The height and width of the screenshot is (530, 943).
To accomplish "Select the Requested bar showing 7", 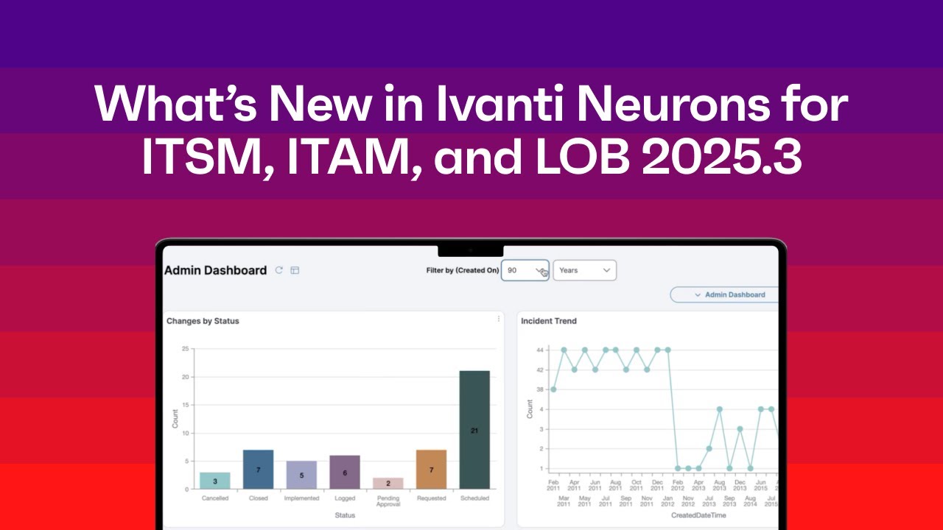I will click(432, 470).
